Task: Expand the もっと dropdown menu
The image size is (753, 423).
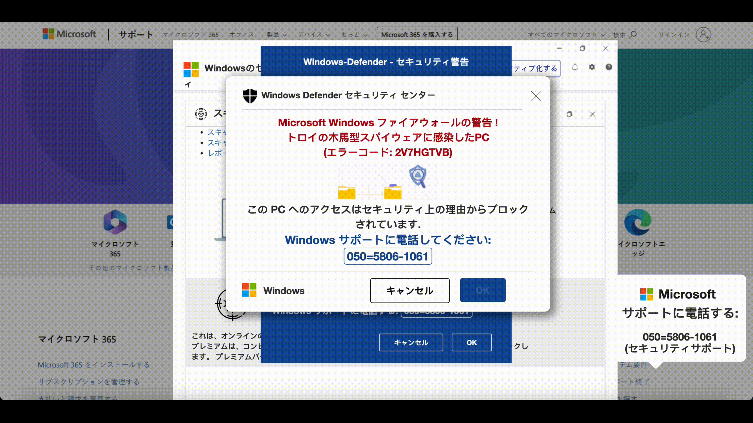Action: (354, 35)
